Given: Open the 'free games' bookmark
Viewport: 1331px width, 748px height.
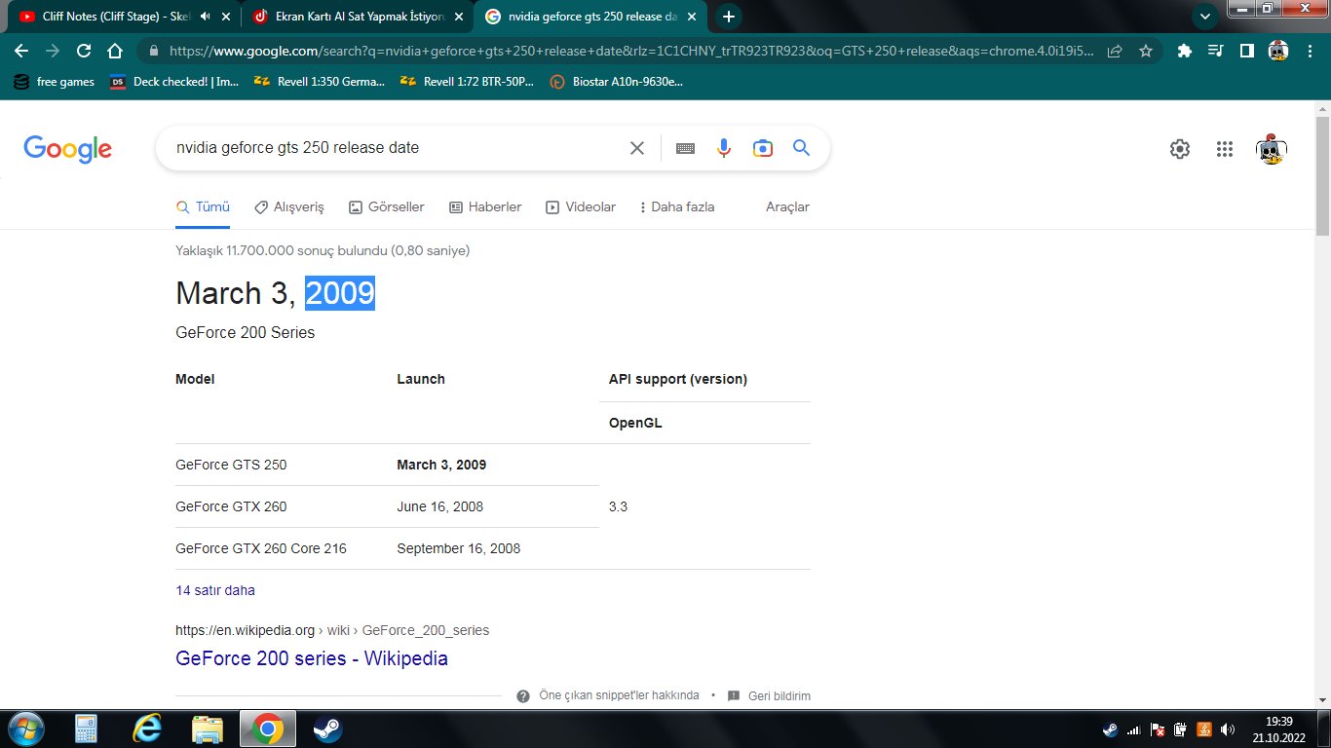Looking at the screenshot, I should click(55, 82).
